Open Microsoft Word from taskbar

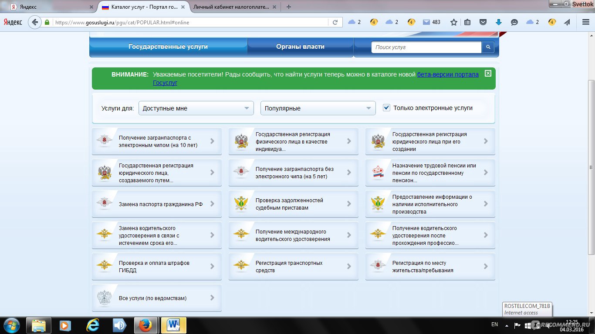173,325
